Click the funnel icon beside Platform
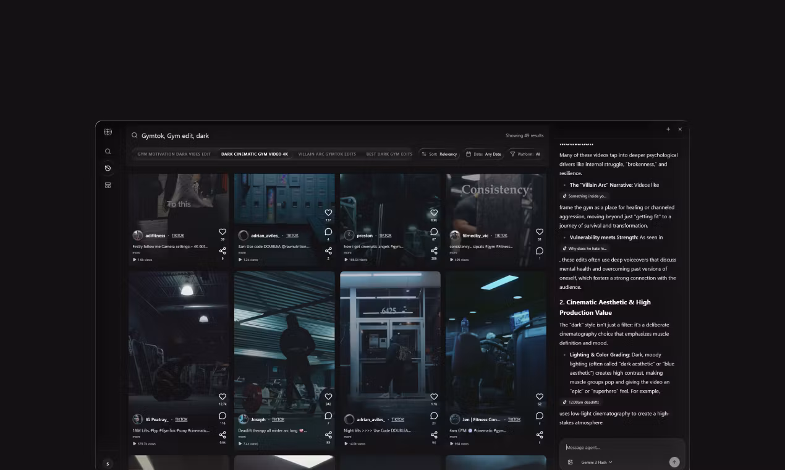785x470 pixels. point(513,154)
